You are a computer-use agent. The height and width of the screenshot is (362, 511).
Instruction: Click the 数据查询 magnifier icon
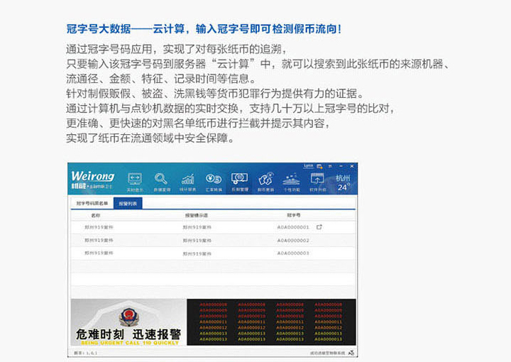tap(161, 182)
